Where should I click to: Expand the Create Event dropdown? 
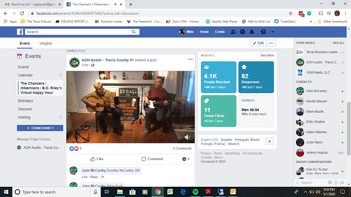coord(40,128)
